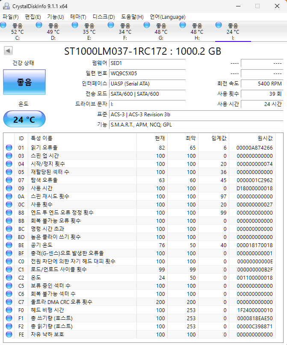Click the 회전 속도 field 5400 RPM
The height and width of the screenshot is (345, 287).
pos(262,84)
